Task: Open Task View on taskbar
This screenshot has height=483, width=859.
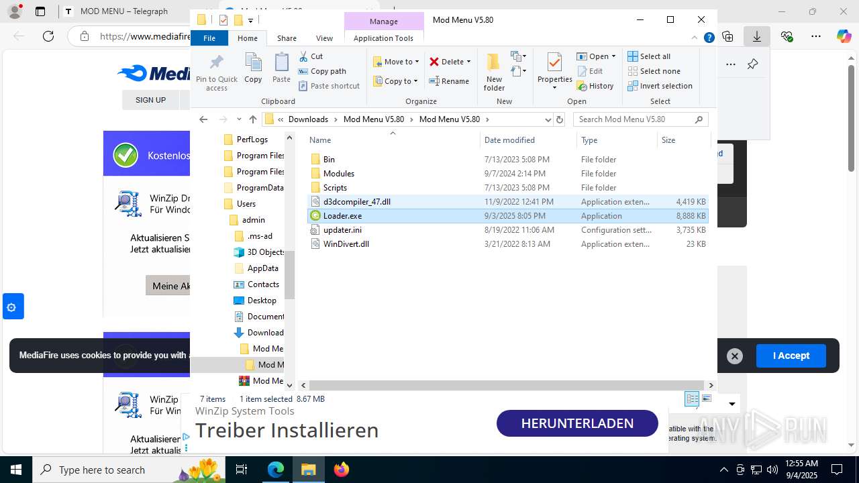Action: click(x=242, y=470)
